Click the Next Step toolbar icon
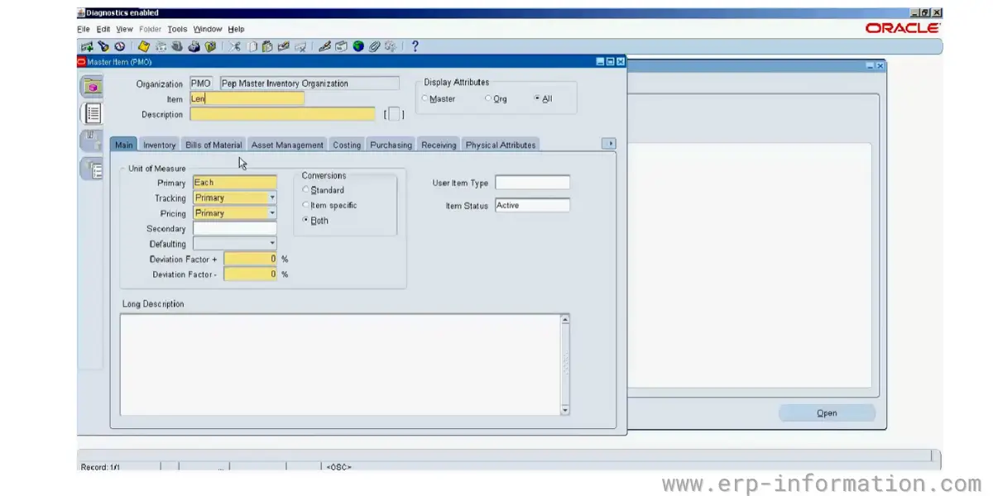Image resolution: width=993 pixels, height=496 pixels. coord(161,46)
